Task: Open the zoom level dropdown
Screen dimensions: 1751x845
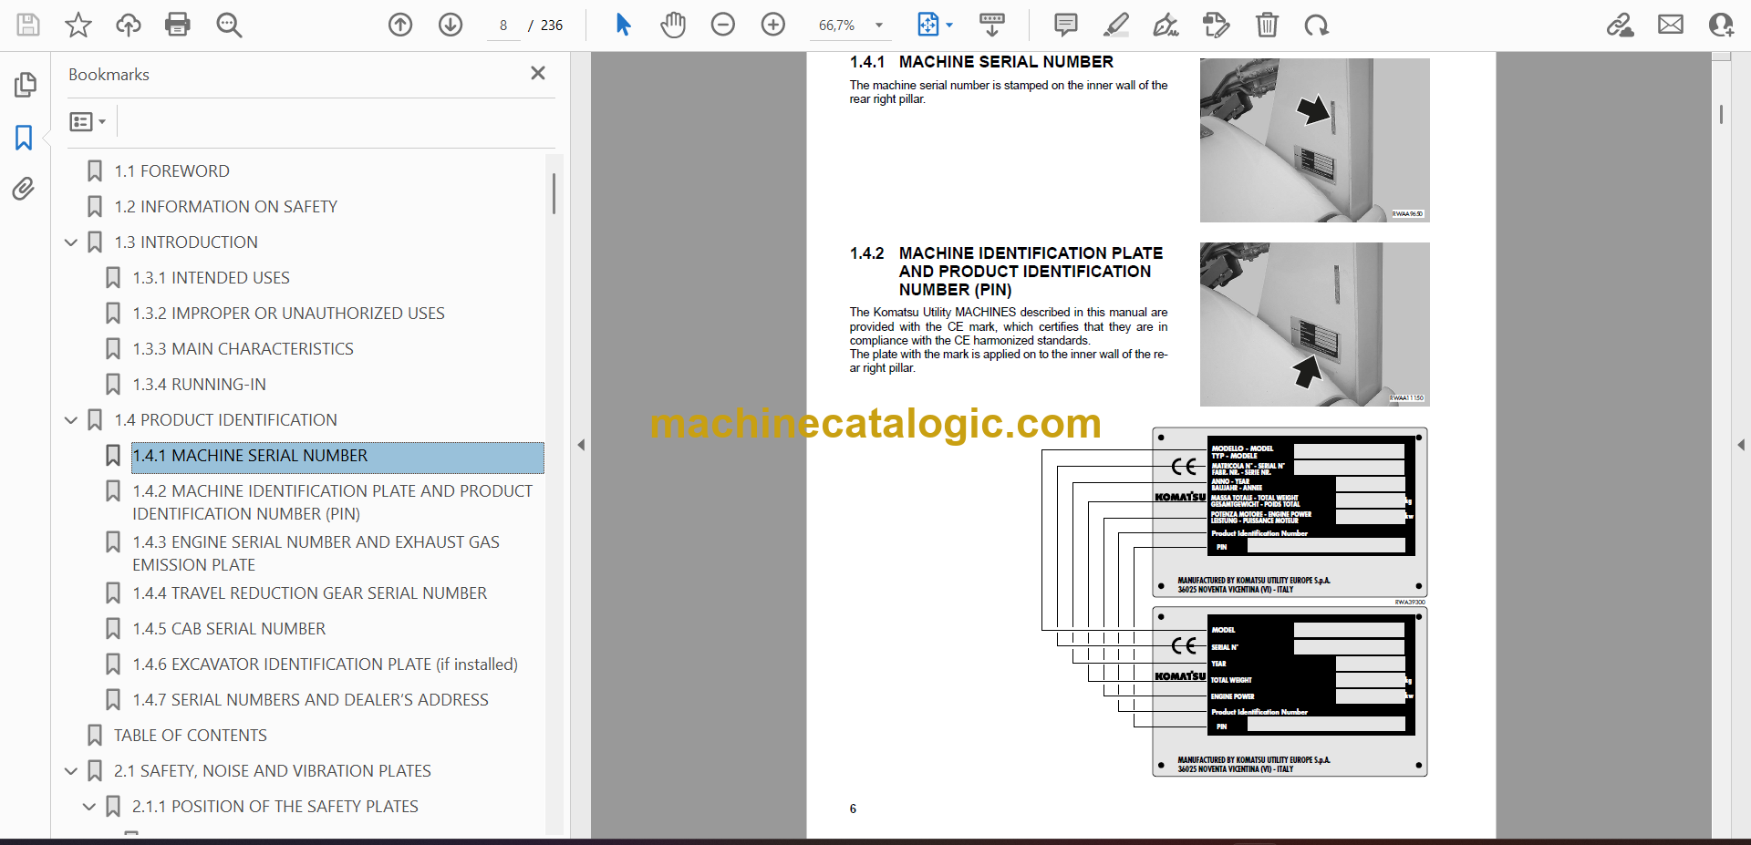Action: (x=879, y=26)
